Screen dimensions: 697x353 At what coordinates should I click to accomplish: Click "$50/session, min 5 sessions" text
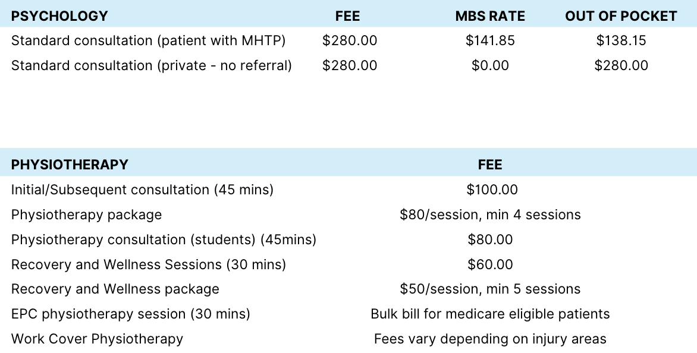[x=490, y=289]
